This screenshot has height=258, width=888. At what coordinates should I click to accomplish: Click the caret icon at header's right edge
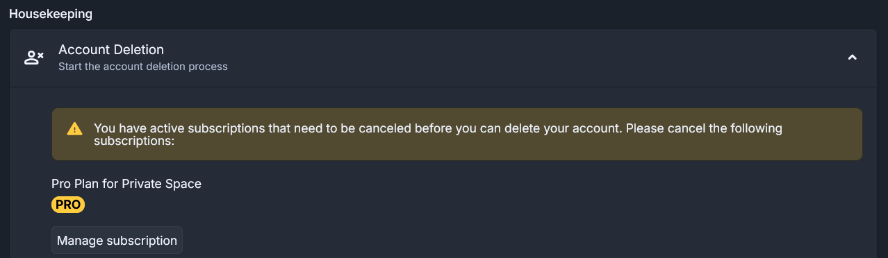pyautogui.click(x=853, y=58)
